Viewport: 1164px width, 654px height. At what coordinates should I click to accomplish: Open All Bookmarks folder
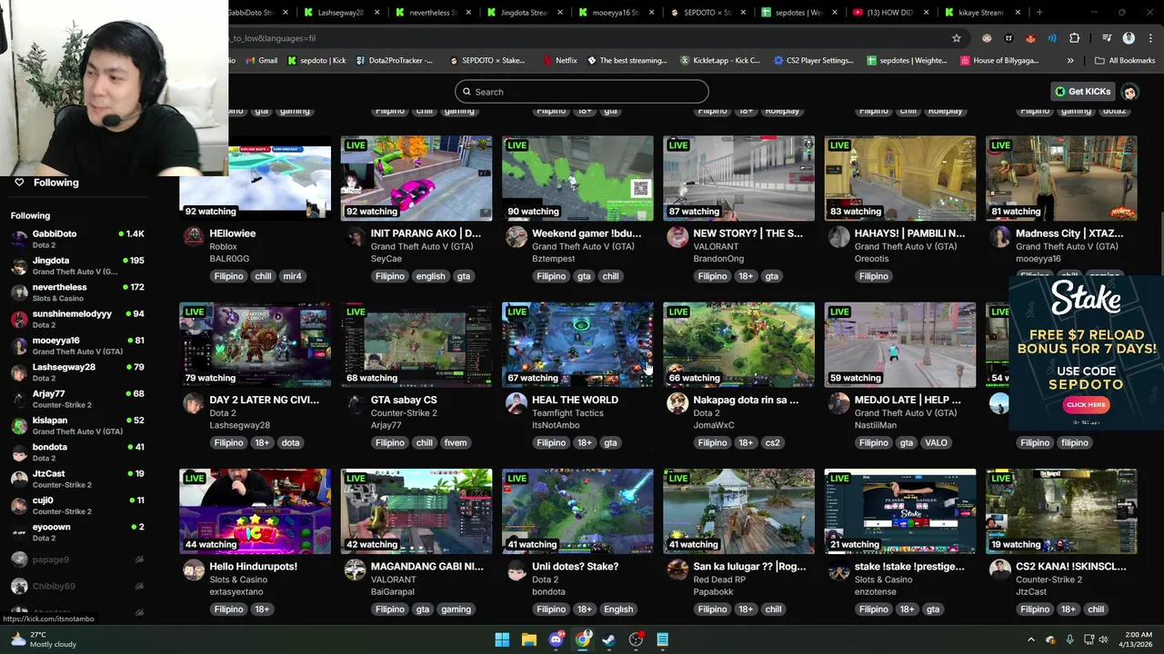(1125, 61)
